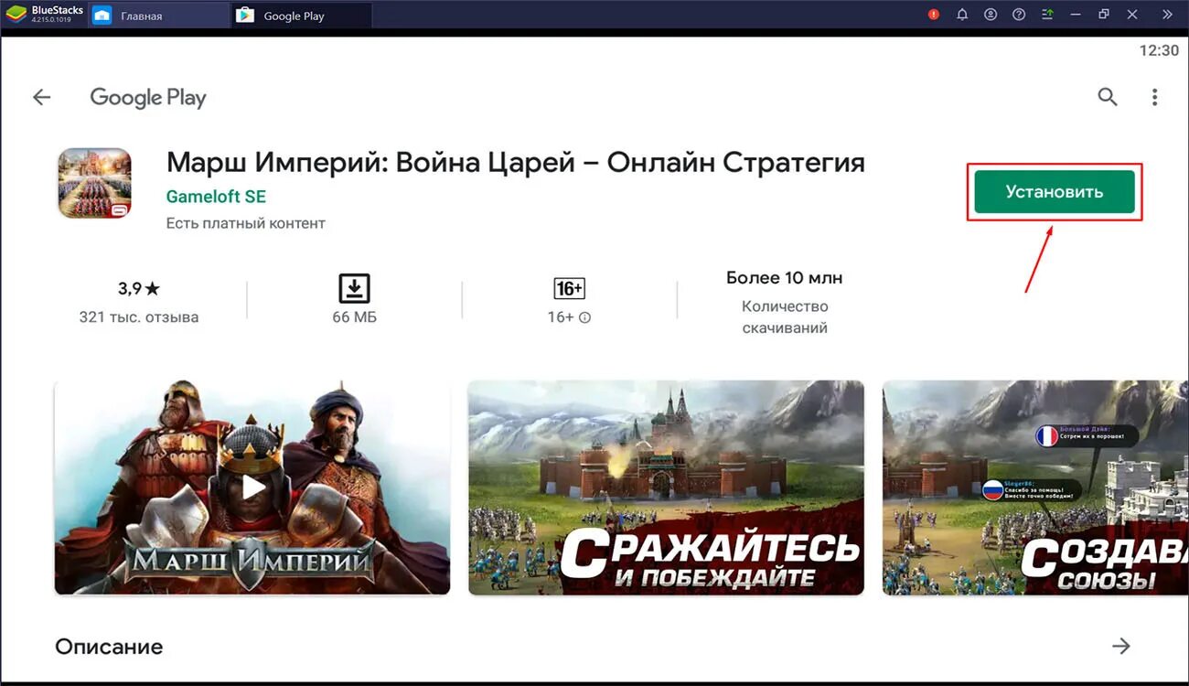1189x686 pixels.
Task: Click the Более 10 млн downloads text
Action: [x=785, y=277]
